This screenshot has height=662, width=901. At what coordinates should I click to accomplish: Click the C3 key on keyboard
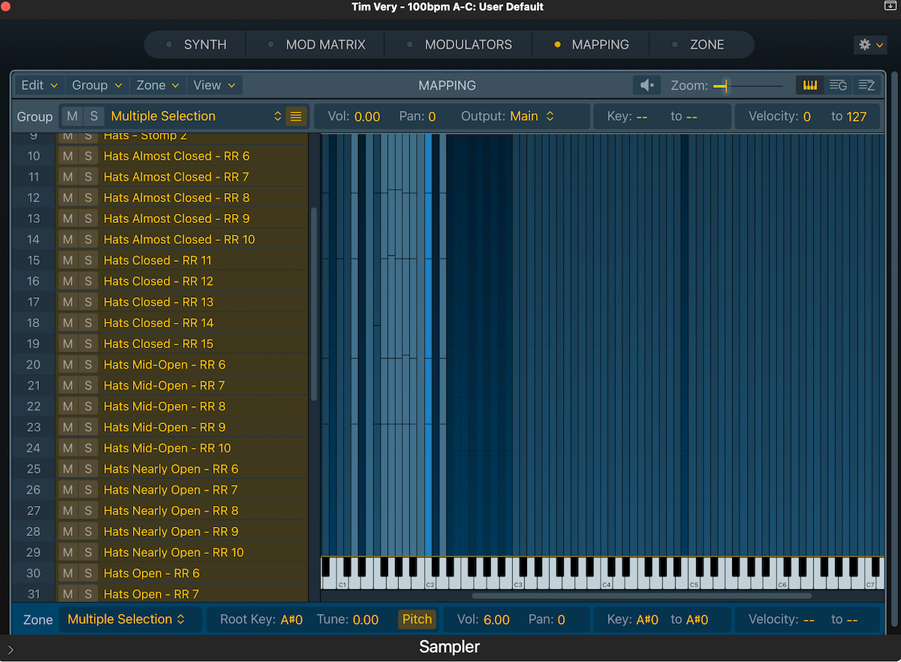pos(517,579)
